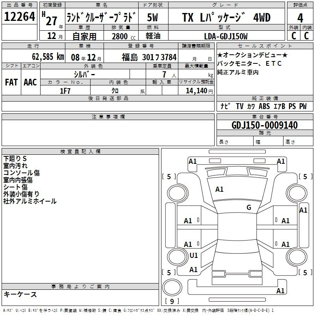315x315 pixels.
Task: Select the fuel type 軽油
Action: coord(153,36)
